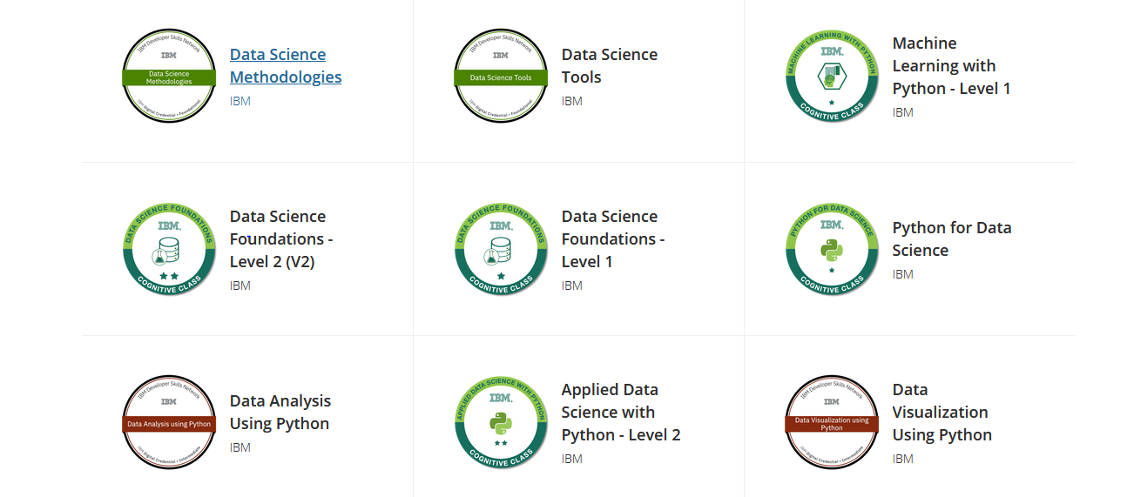Click the Python for Data Science badge icon
The width and height of the screenshot is (1127, 497).
tap(832, 250)
